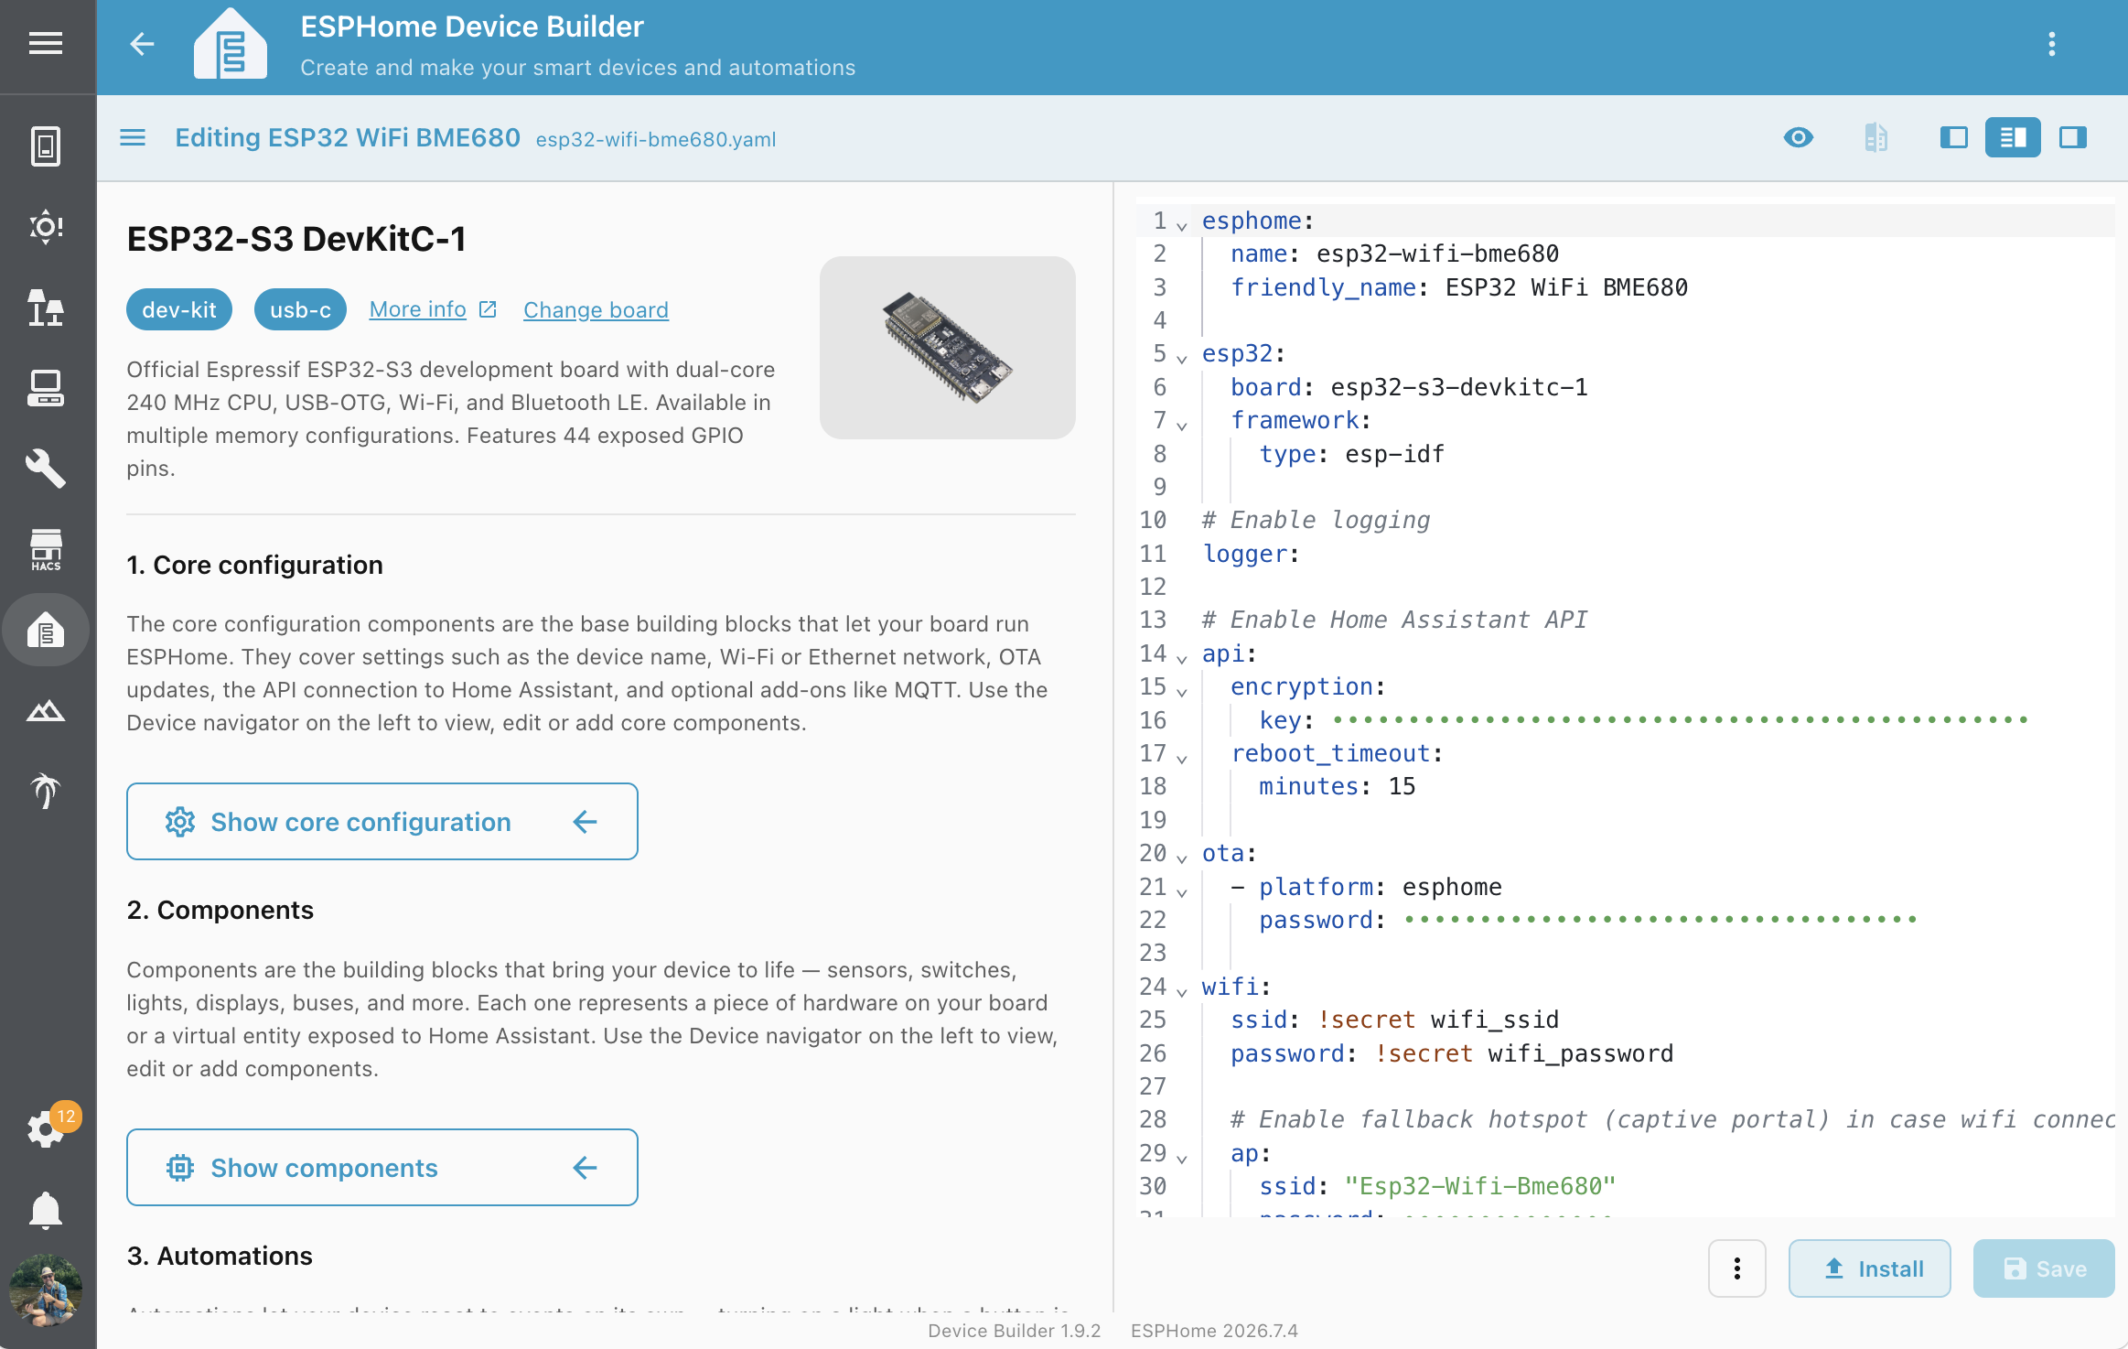Click Change board link
Image resolution: width=2128 pixels, height=1349 pixels.
[596, 310]
